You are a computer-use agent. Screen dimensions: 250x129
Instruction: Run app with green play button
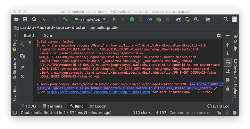click(114, 19)
